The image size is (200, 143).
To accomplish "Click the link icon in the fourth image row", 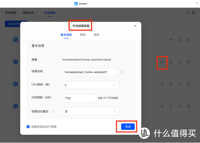I will click(x=180, y=106).
